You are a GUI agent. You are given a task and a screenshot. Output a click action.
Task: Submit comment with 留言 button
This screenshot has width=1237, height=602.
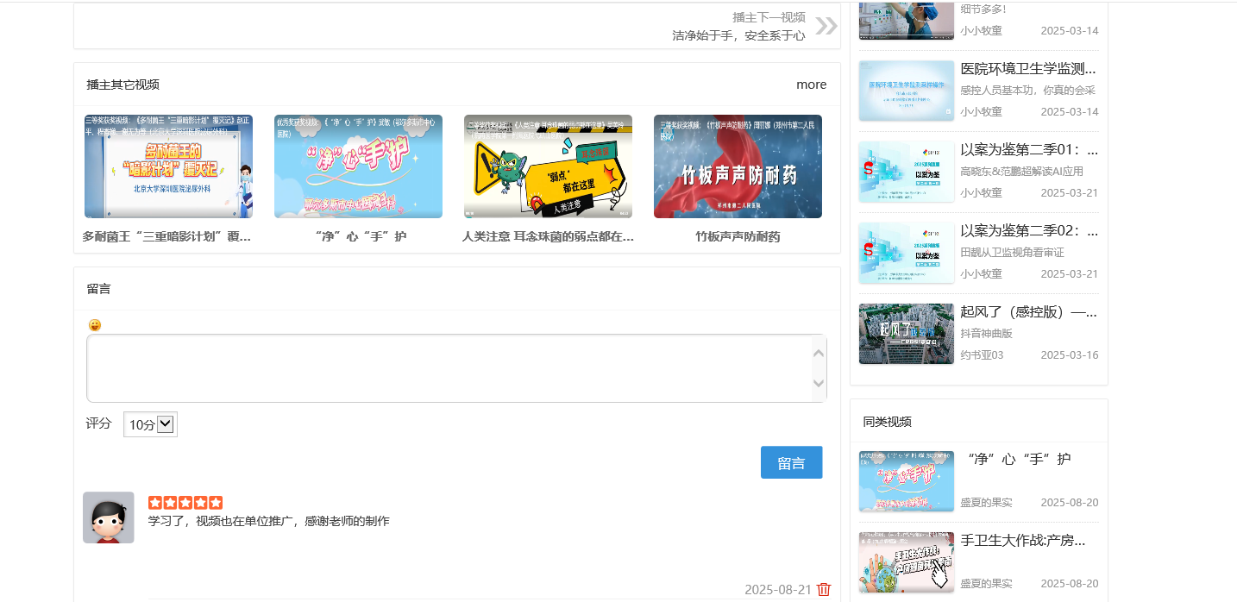[x=791, y=462]
